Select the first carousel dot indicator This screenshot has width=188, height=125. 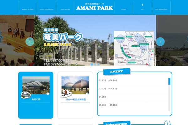[92, 64]
